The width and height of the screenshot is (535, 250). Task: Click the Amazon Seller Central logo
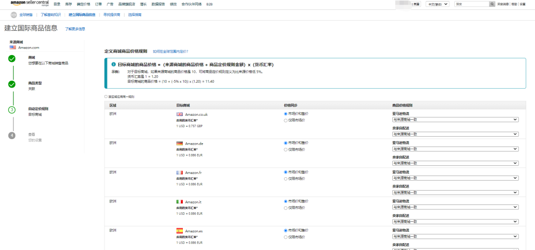tap(30, 3)
